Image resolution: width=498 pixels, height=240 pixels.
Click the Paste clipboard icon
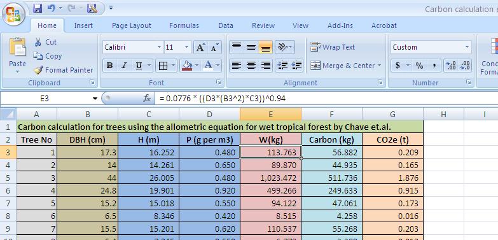[17, 47]
